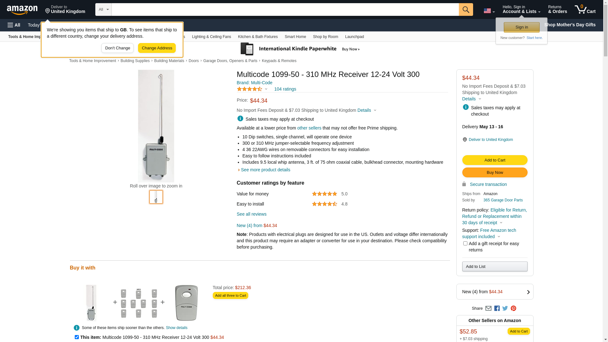Click into the Amazon search field

285,9
